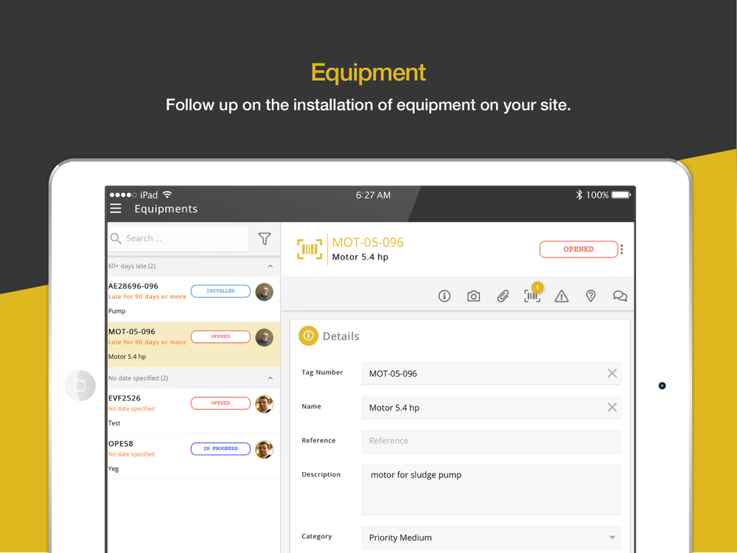Open the three-dot more options menu
Image resolution: width=737 pixels, height=553 pixels.
621,249
